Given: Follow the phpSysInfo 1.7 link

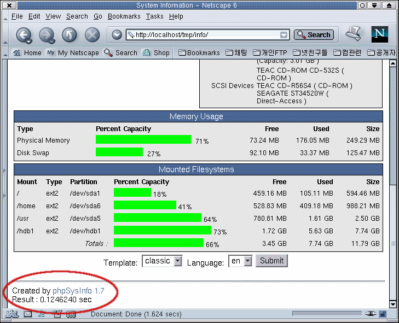Looking at the screenshot, I should point(78,291).
